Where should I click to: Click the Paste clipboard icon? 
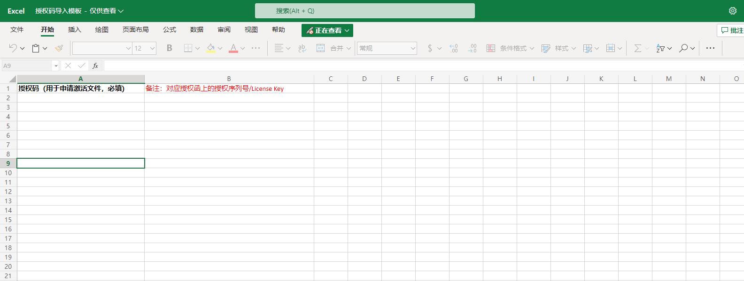click(x=36, y=48)
